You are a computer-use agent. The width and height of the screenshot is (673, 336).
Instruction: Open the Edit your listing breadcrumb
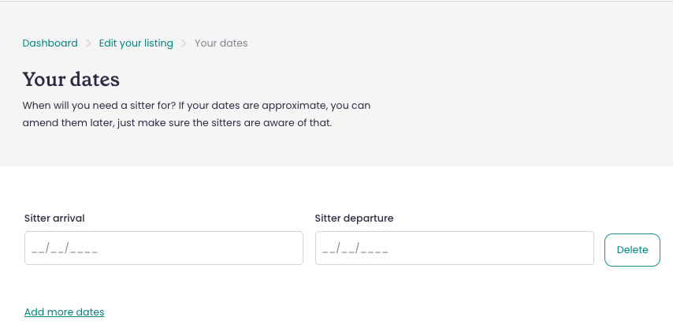[x=136, y=43]
